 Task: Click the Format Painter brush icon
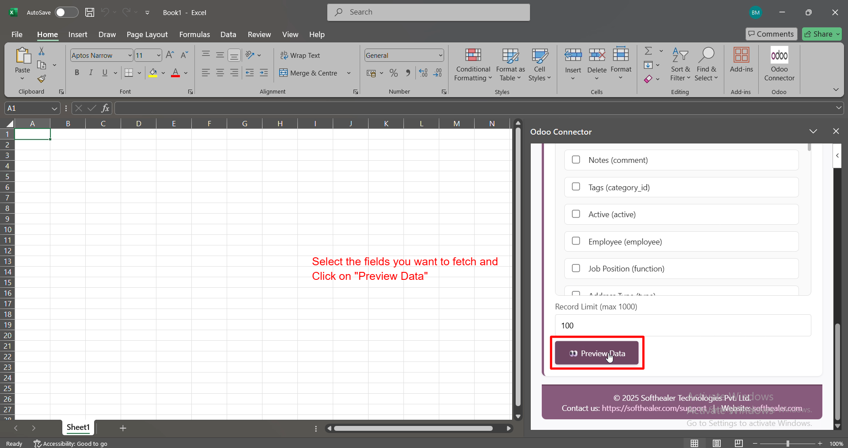42,79
